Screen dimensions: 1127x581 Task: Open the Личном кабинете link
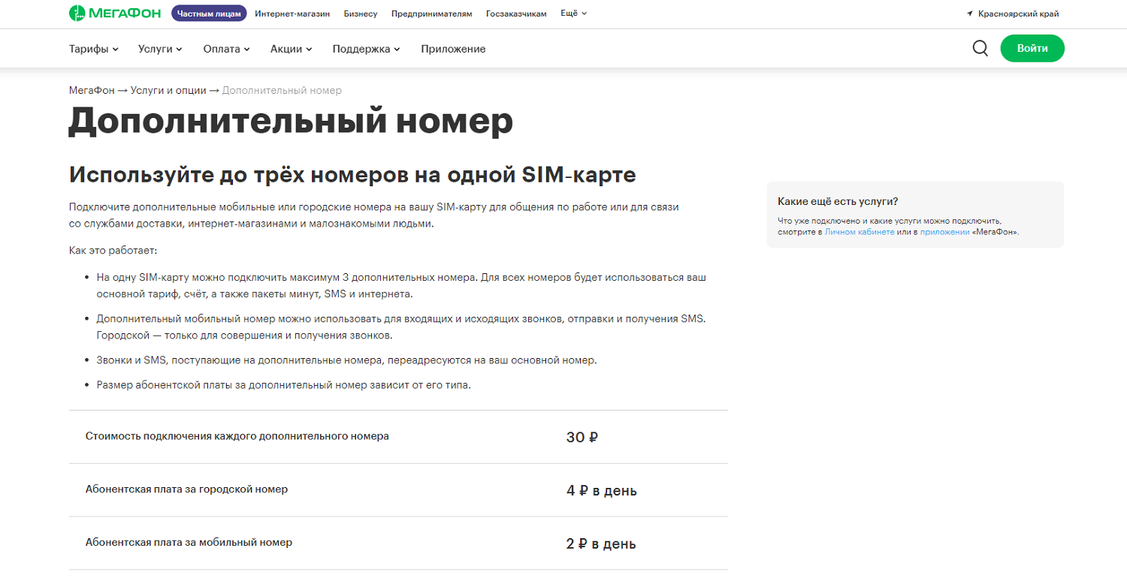(x=860, y=232)
